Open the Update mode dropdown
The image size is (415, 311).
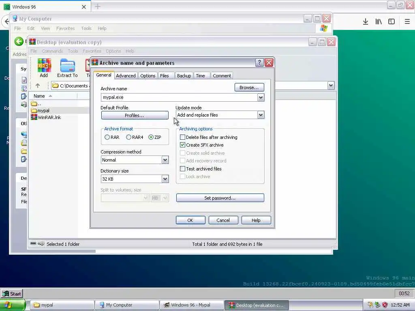pyautogui.click(x=261, y=115)
